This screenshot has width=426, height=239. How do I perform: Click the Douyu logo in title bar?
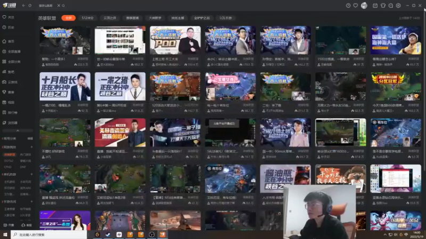(x=10, y=5)
